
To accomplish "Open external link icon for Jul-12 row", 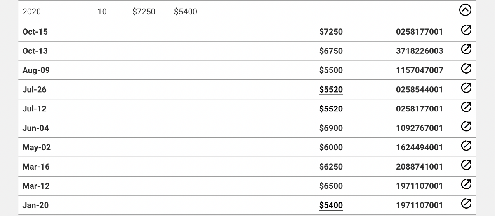I will click(x=466, y=107).
